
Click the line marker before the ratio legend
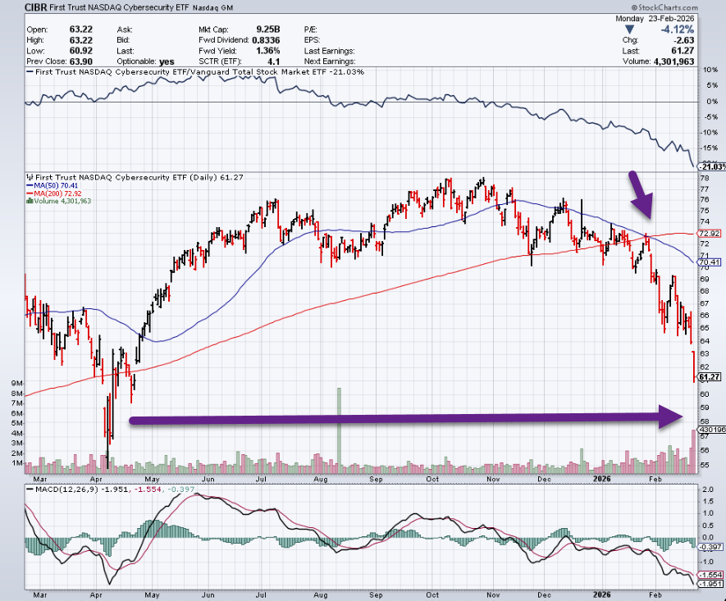pyautogui.click(x=31, y=72)
